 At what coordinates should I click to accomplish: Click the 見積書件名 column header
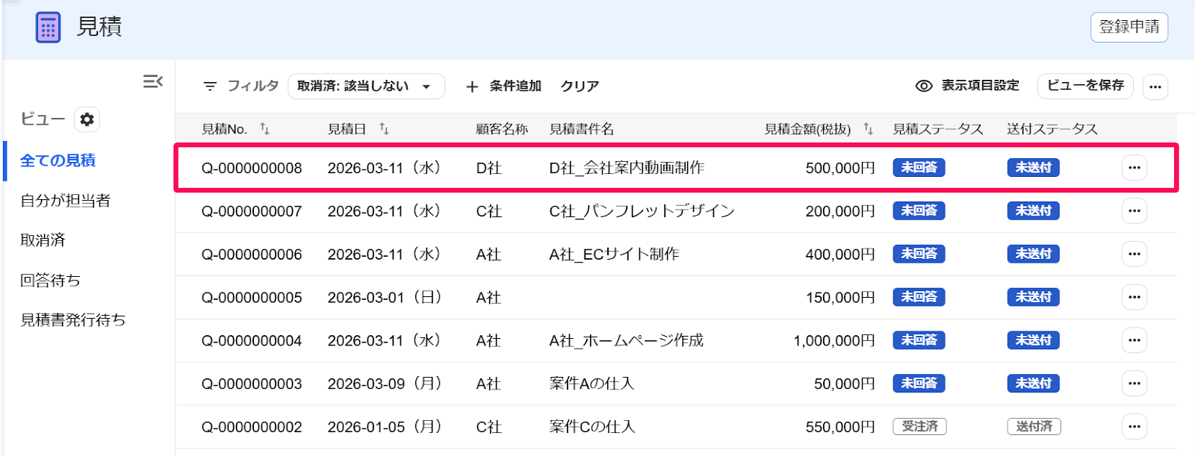581,129
